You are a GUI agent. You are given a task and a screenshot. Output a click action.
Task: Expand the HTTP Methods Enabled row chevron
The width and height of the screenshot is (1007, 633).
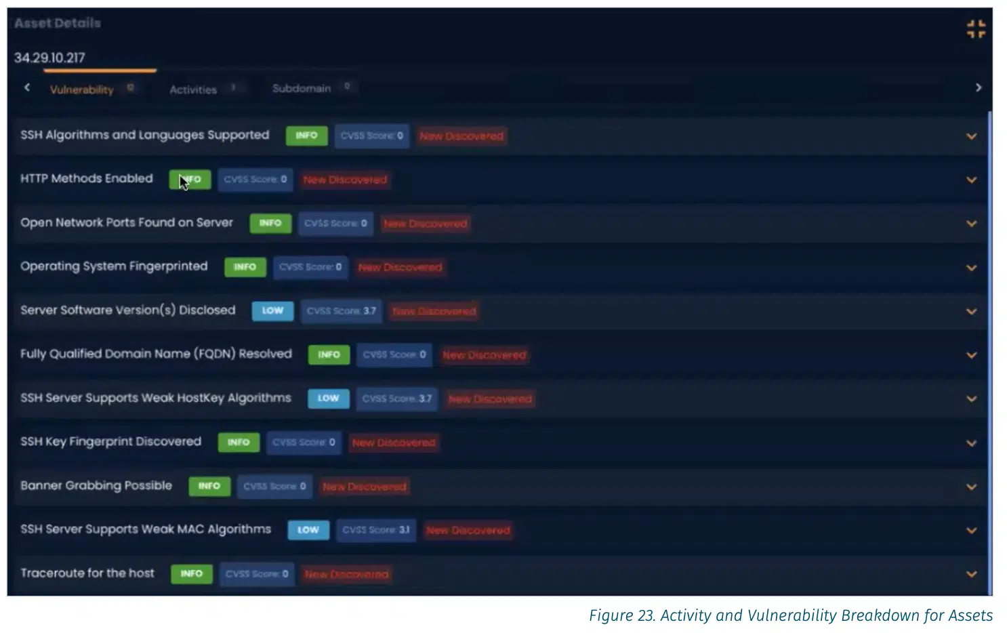[x=971, y=180]
